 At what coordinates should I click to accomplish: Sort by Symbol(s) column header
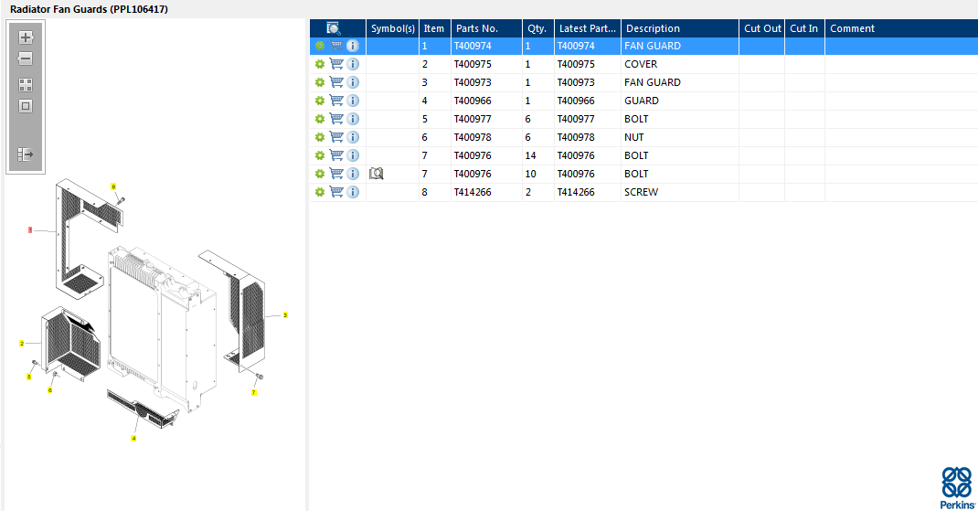(392, 28)
